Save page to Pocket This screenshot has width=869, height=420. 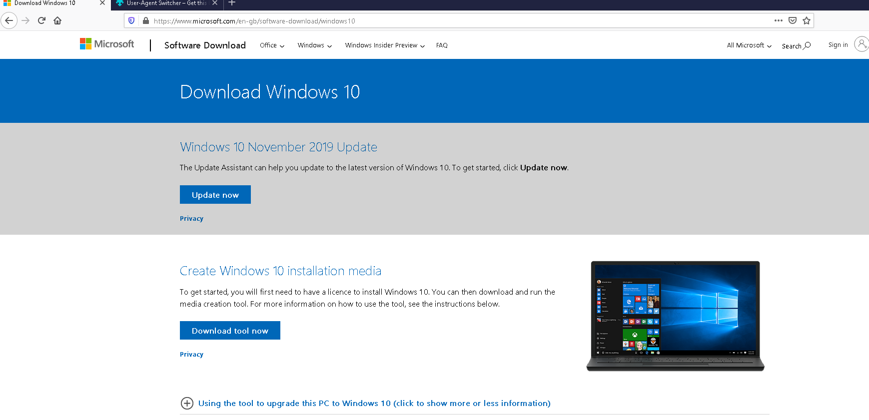[793, 20]
